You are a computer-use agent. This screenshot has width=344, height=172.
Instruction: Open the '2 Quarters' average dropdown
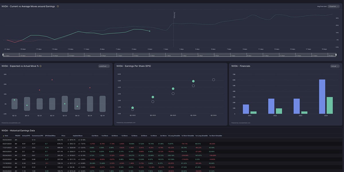pos(334,6)
